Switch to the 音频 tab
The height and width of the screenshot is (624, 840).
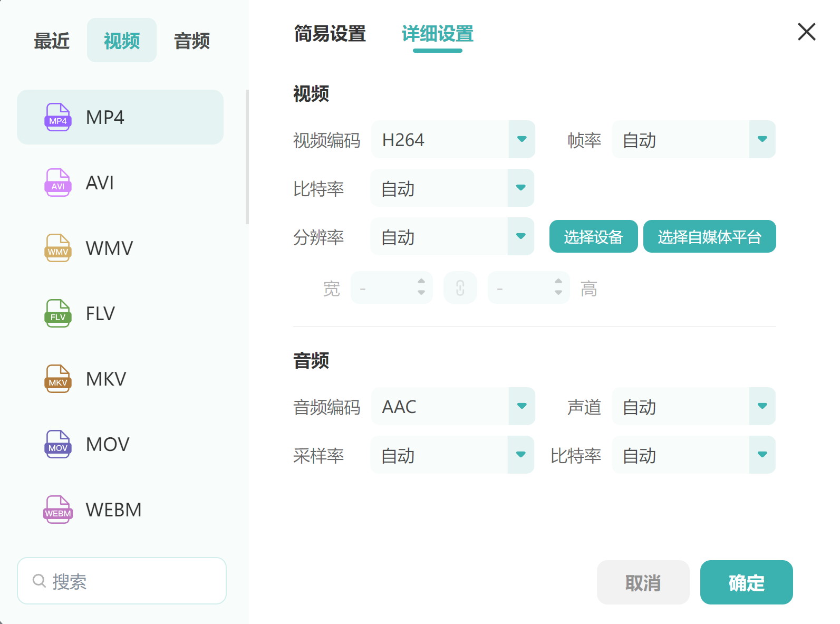[192, 41]
